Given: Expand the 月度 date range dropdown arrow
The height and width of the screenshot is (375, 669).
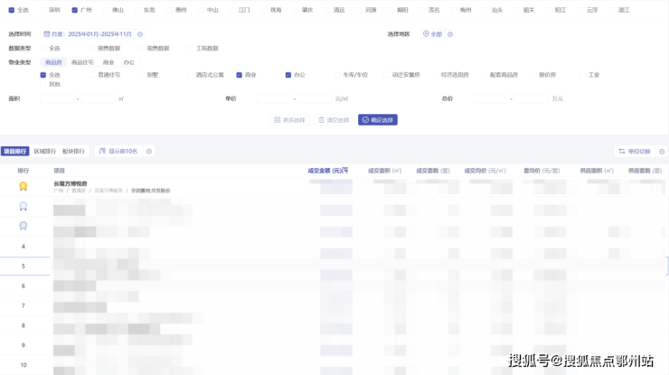Looking at the screenshot, I should click(140, 34).
